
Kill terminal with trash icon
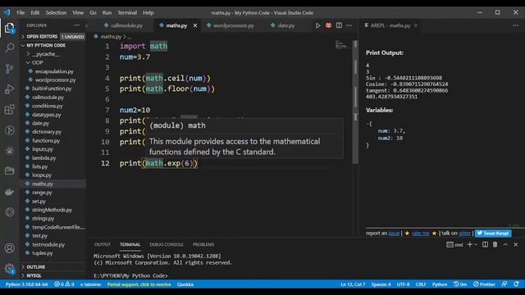(x=495, y=244)
